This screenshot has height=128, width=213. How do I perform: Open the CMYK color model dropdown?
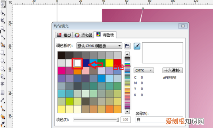(x=144, y=70)
